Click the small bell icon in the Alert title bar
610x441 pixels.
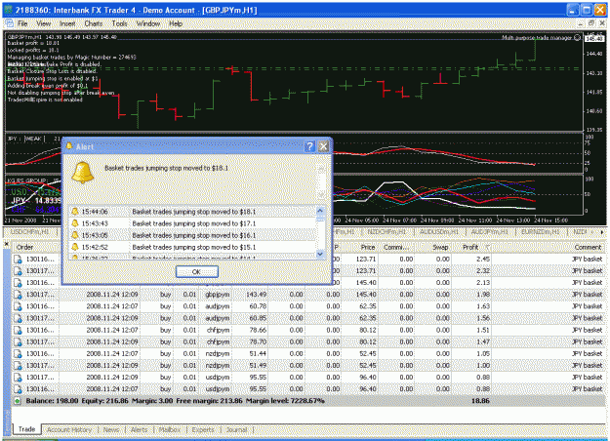coord(69,146)
